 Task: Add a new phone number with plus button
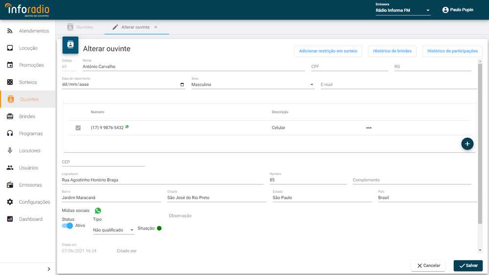pos(467,144)
